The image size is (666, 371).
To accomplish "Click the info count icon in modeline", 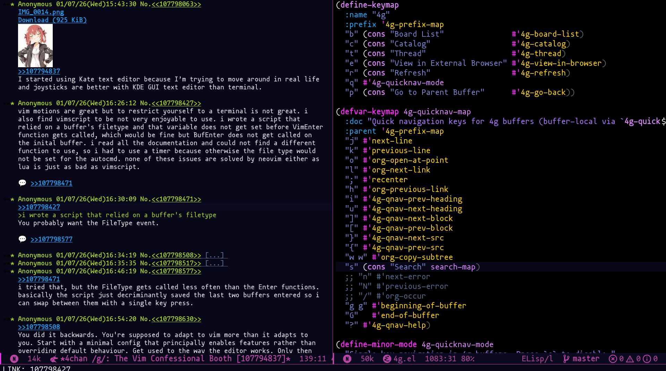I will tap(647, 359).
